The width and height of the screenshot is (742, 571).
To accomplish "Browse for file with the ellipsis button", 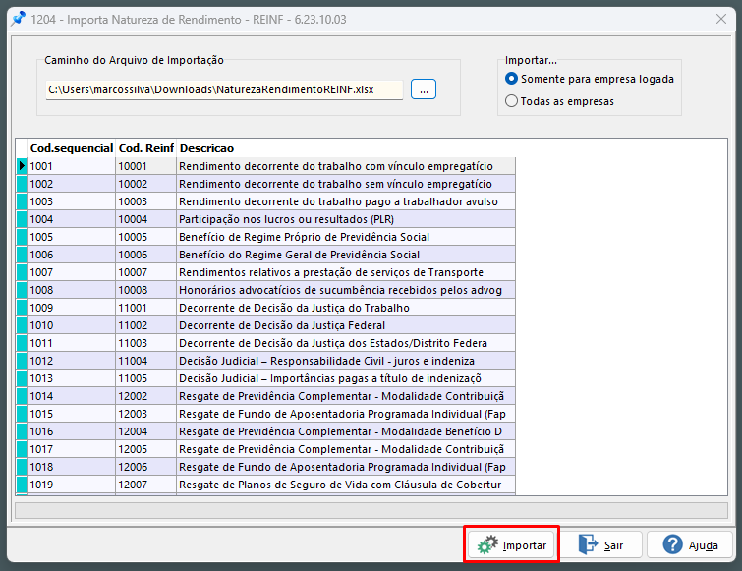I will point(424,89).
